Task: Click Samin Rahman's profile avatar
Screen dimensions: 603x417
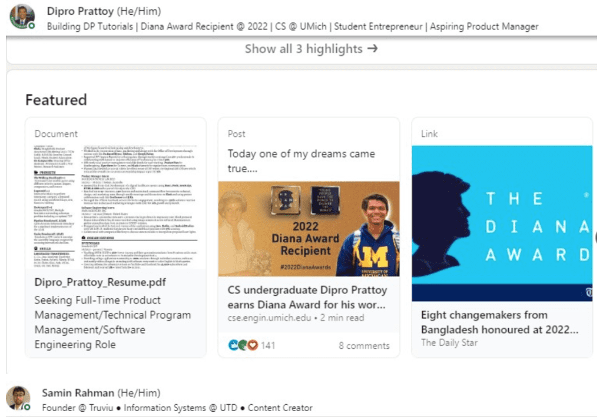Action: 18,398
